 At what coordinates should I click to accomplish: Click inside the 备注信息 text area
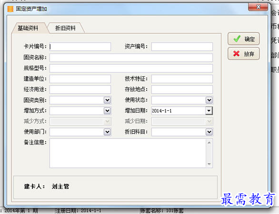click(x=128, y=153)
